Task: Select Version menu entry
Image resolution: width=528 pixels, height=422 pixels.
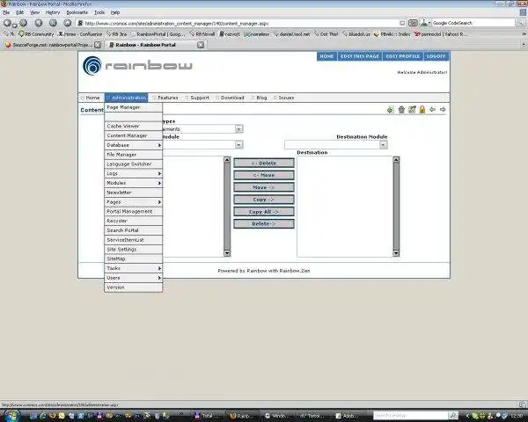Action: coord(134,287)
